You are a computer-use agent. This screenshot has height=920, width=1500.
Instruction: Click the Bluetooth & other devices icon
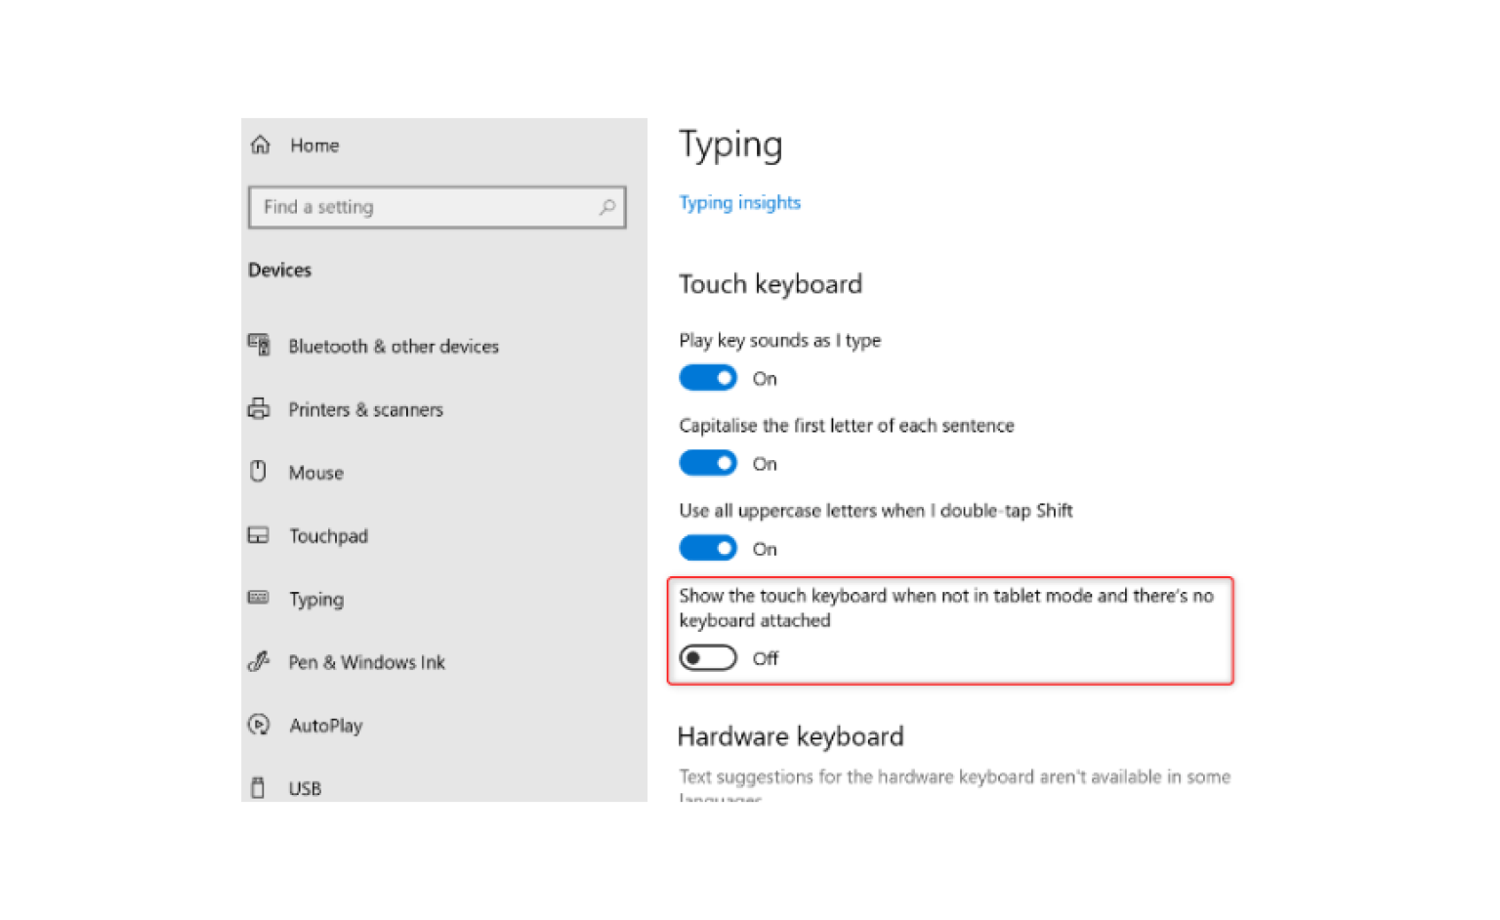point(259,345)
